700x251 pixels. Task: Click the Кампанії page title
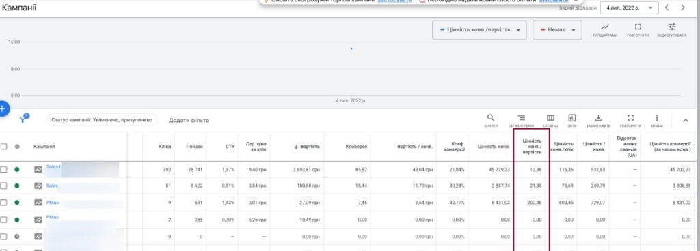point(19,8)
